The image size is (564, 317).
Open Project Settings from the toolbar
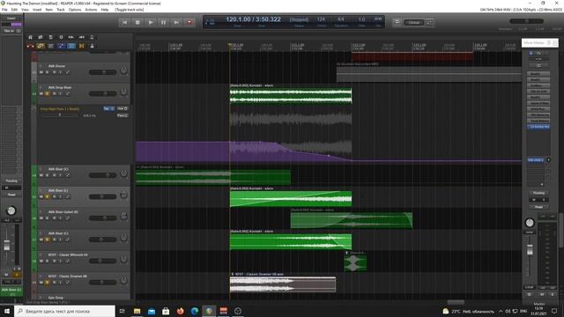coord(61,37)
